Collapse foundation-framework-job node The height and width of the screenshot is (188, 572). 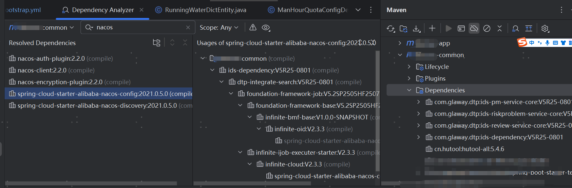coord(231,94)
